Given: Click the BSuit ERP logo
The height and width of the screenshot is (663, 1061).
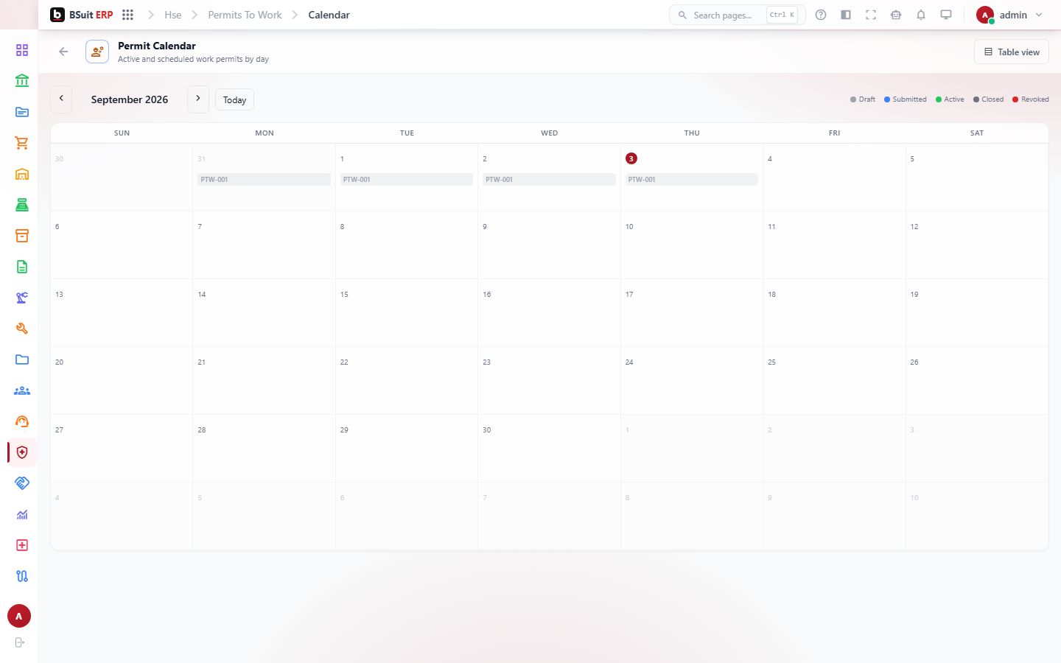Looking at the screenshot, I should pyautogui.click(x=81, y=15).
